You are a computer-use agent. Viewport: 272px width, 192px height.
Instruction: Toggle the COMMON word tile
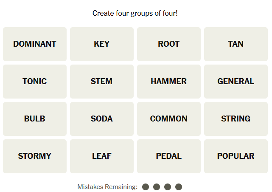pos(169,119)
